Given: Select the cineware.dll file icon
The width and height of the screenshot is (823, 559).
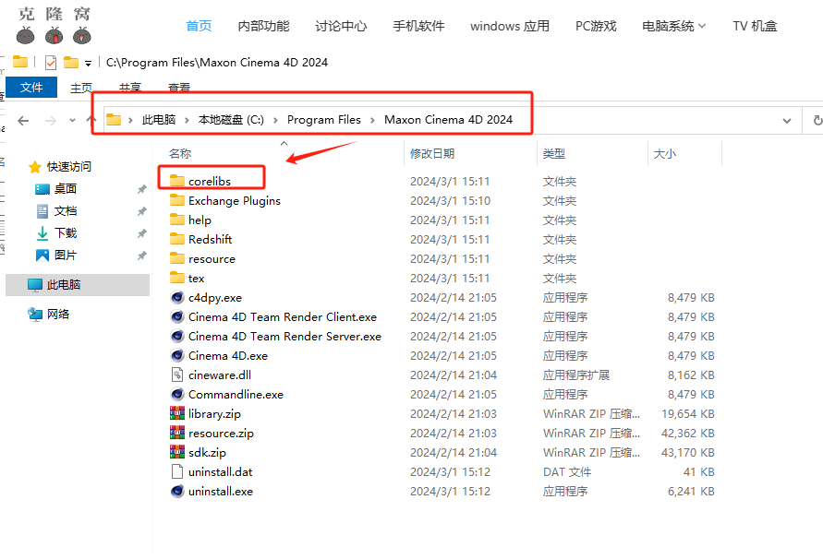Looking at the screenshot, I should click(177, 375).
